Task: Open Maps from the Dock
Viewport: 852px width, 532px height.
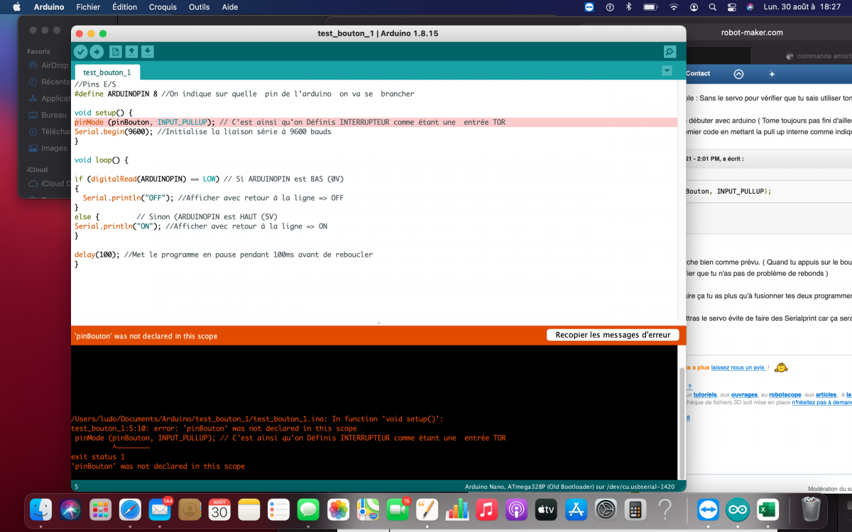Action: (368, 509)
